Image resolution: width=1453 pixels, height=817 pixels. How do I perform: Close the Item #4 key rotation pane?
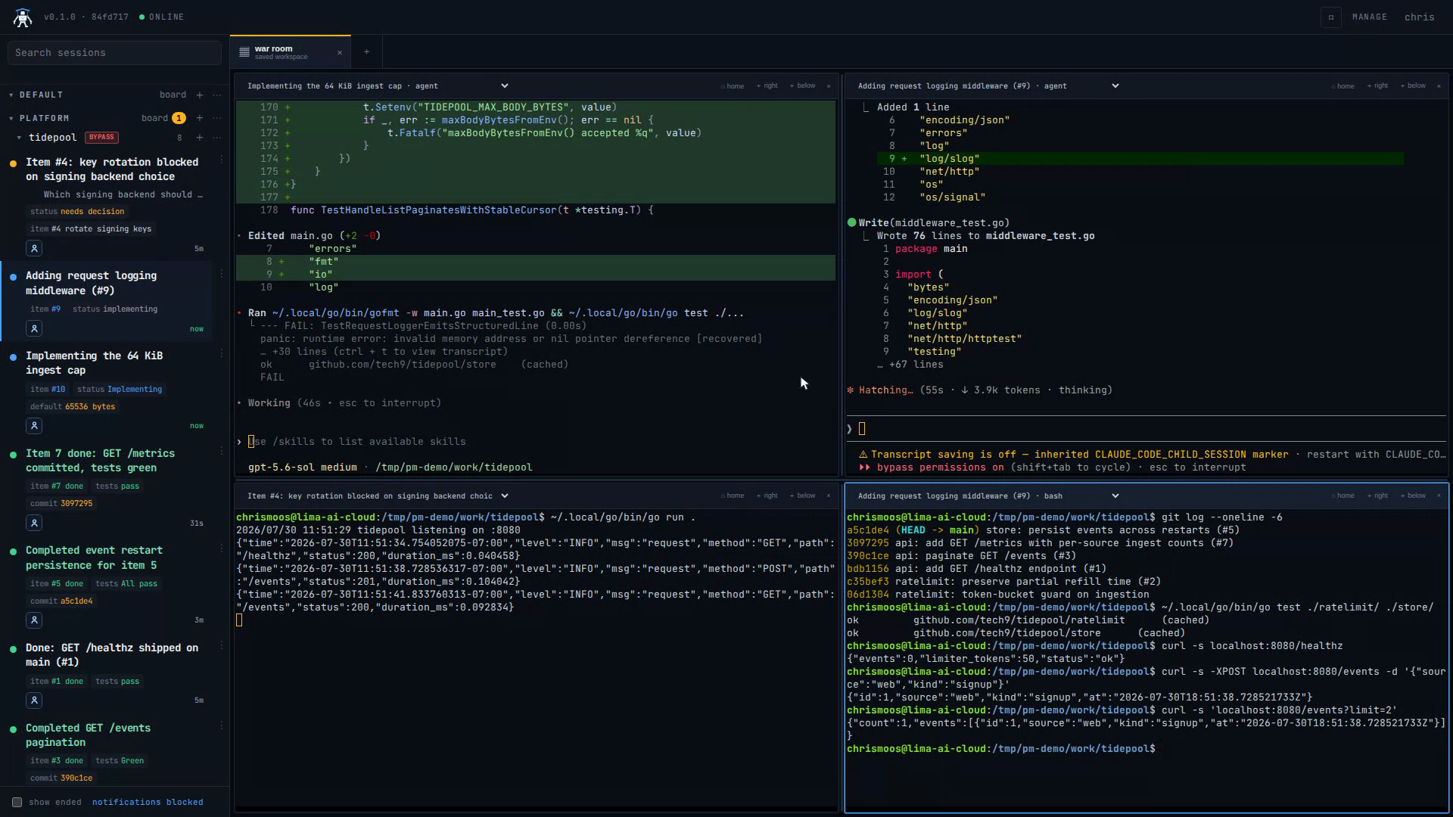click(x=829, y=496)
